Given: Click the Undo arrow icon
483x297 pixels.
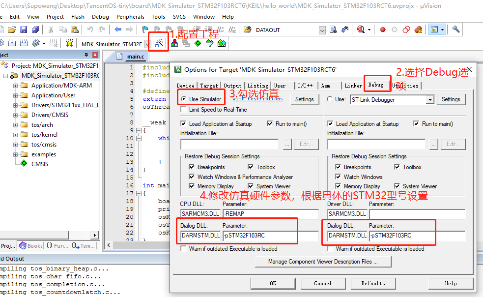Looking at the screenshot, I should pyautogui.click(x=90, y=30).
